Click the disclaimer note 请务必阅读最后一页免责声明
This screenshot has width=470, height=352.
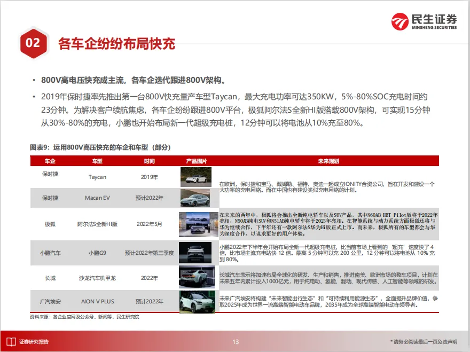coord(424,341)
